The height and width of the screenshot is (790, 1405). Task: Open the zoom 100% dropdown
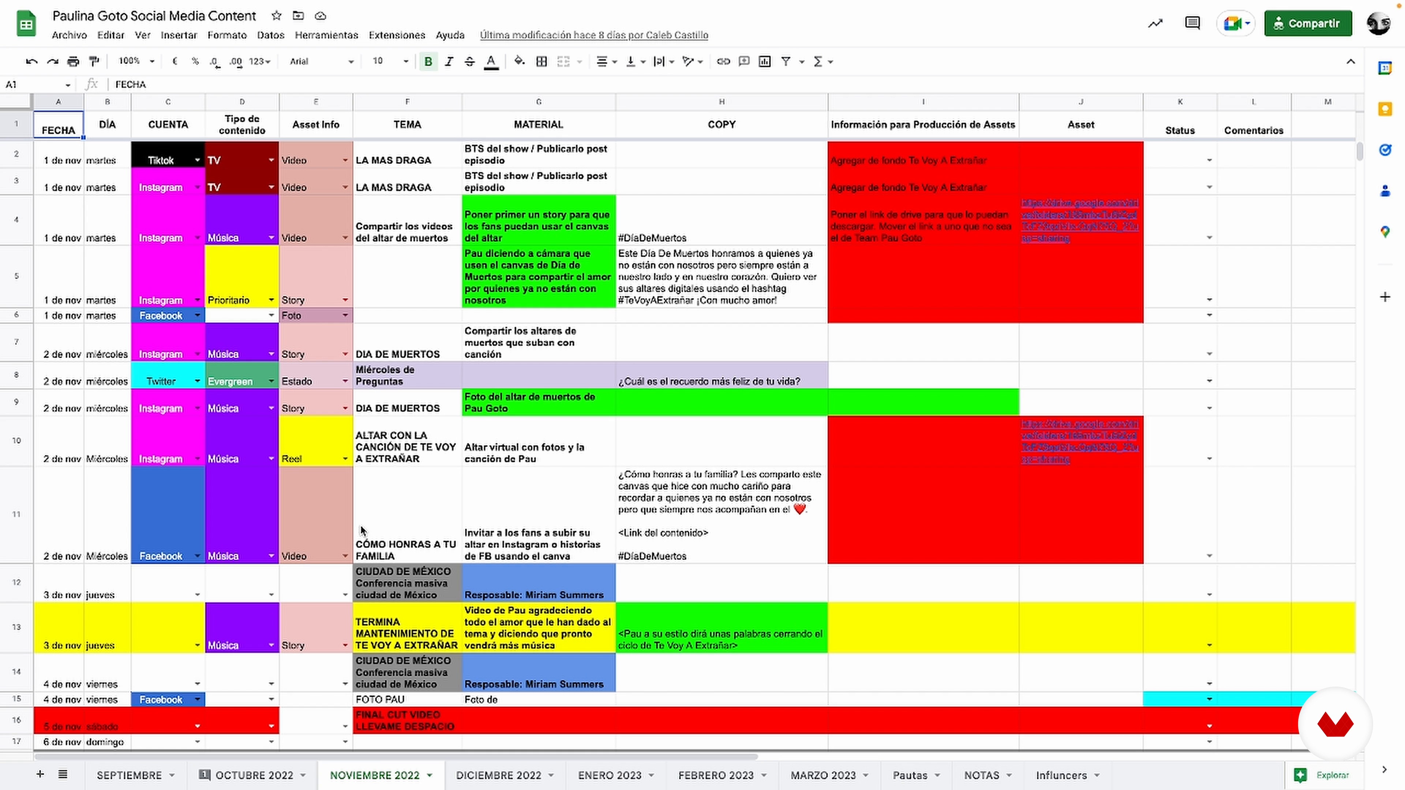tap(136, 61)
